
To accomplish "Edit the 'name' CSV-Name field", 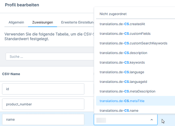I will (x=43, y=119).
